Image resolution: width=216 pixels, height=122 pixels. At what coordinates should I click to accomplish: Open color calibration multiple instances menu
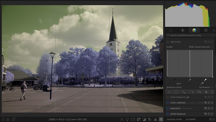click(x=206, y=103)
